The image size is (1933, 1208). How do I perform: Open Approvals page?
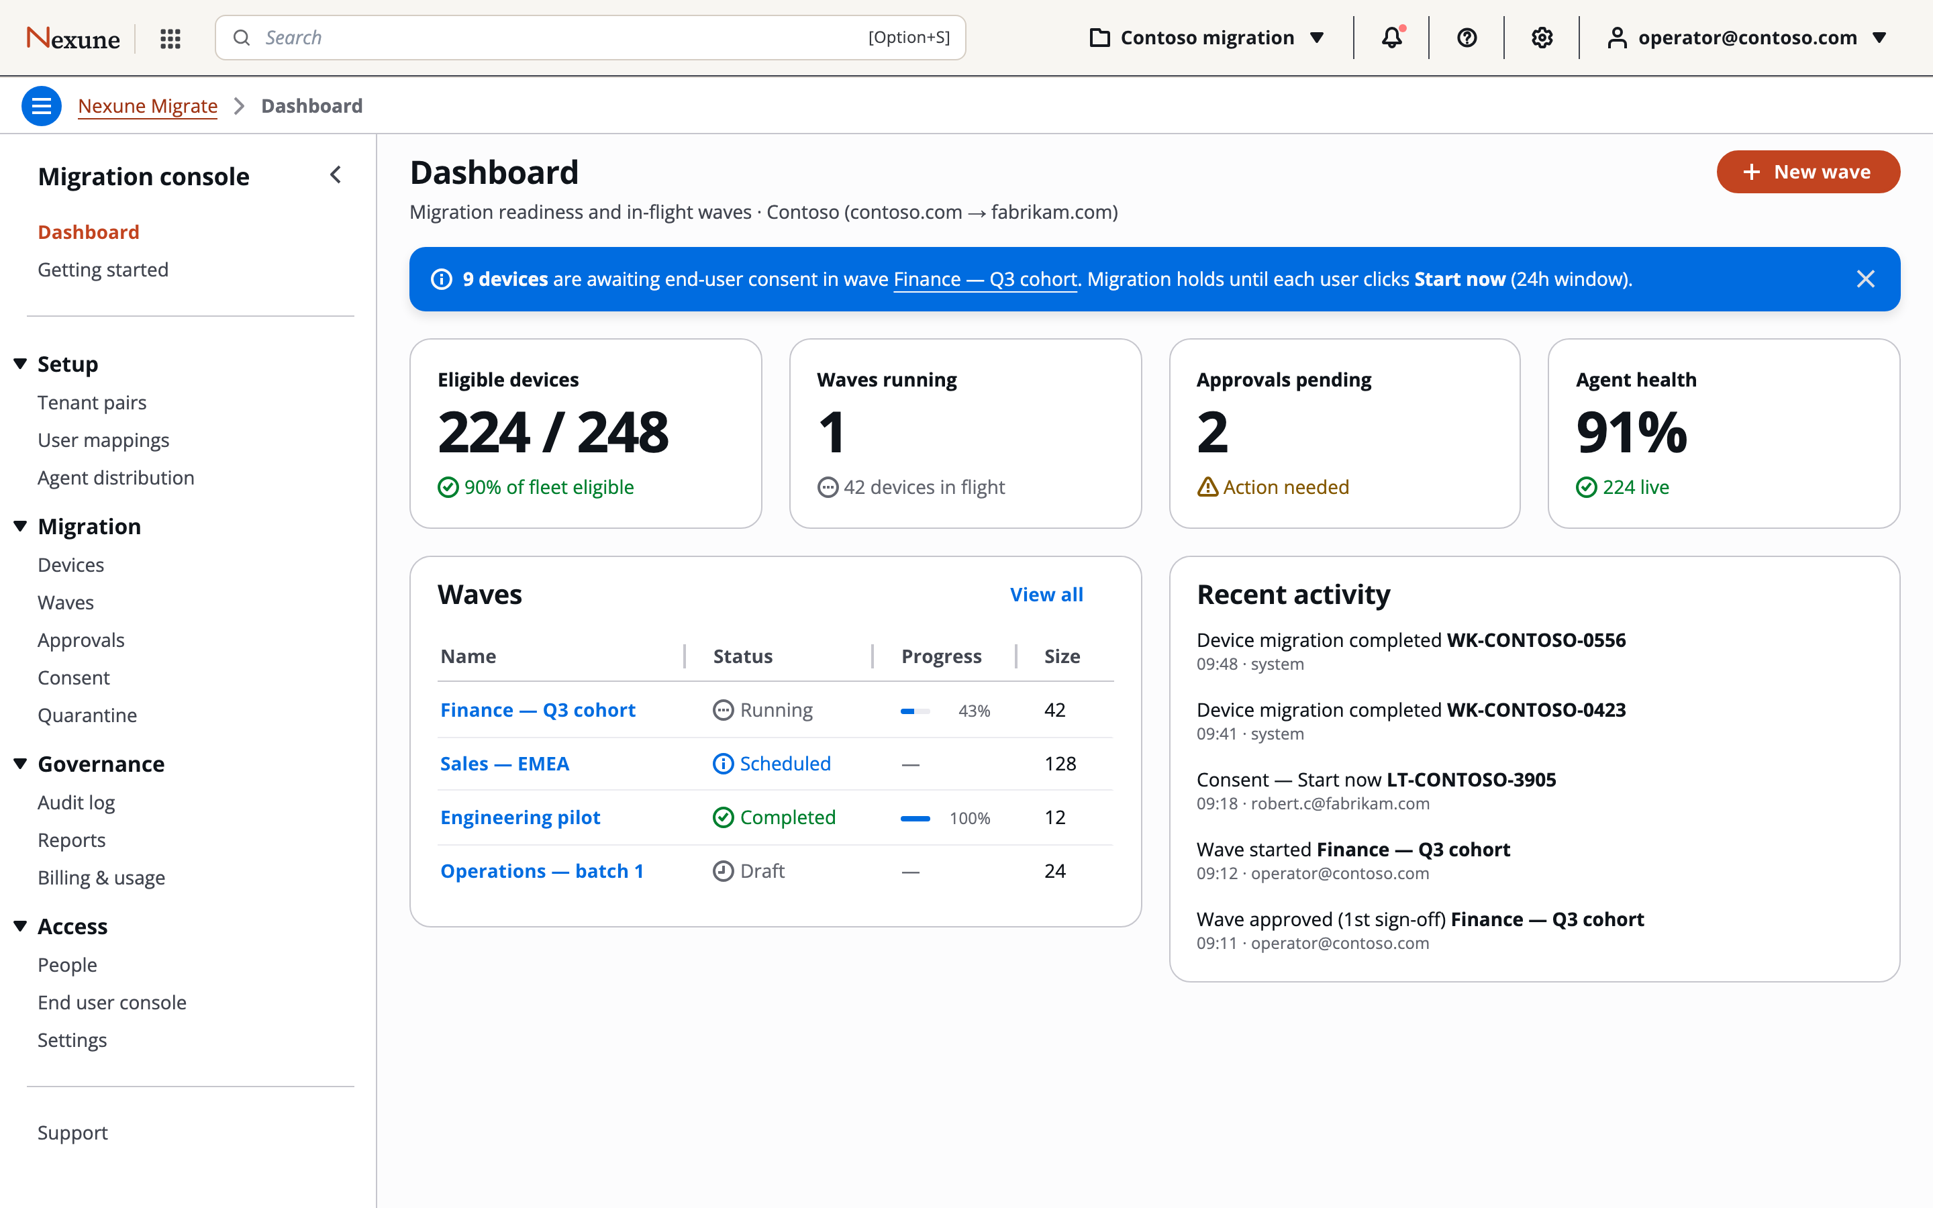81,640
